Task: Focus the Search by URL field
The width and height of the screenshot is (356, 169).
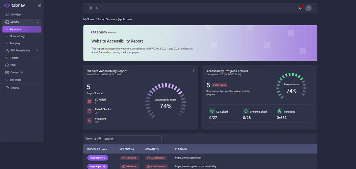Action: [x=132, y=139]
